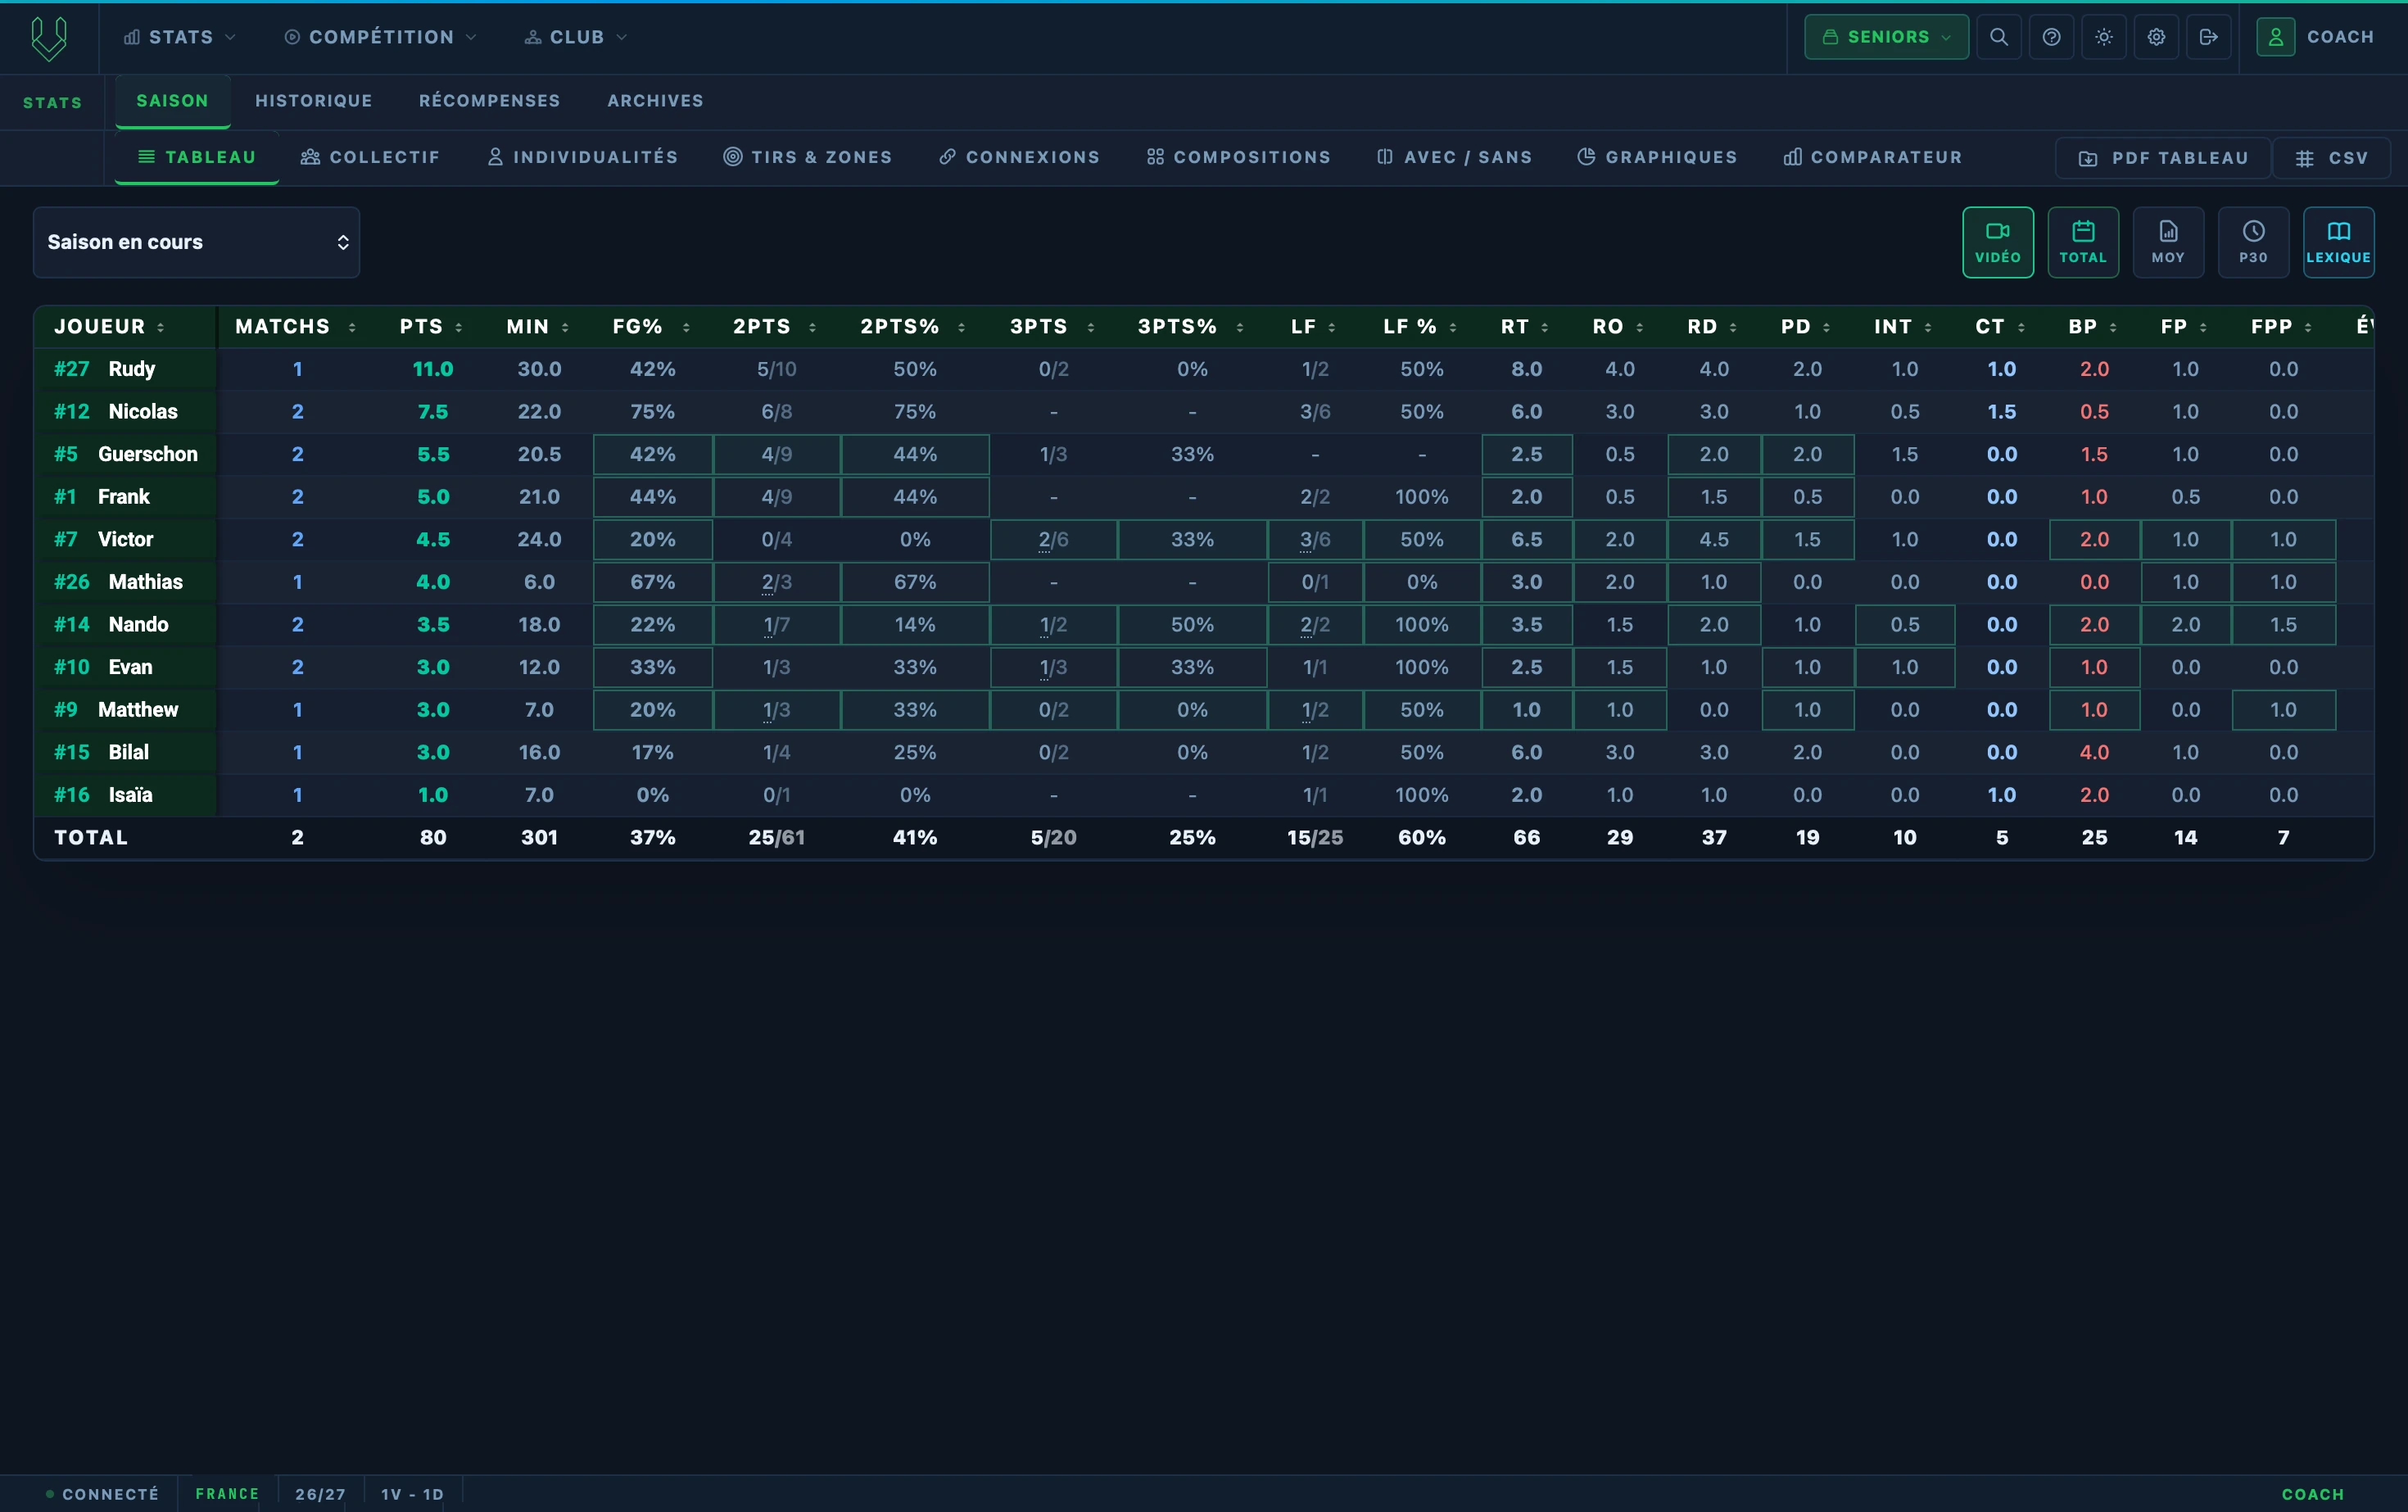Switch theme with the sun icon
Viewport: 2408px width, 1512px height.
click(2104, 37)
